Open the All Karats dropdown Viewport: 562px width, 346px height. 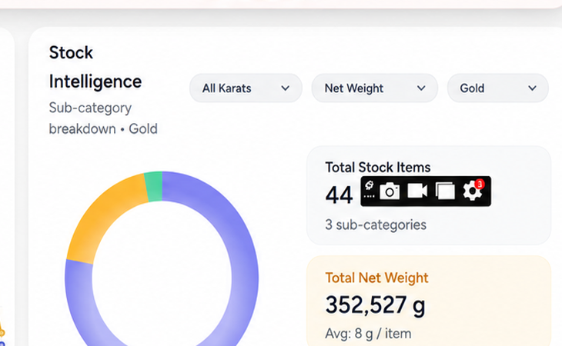[246, 88]
